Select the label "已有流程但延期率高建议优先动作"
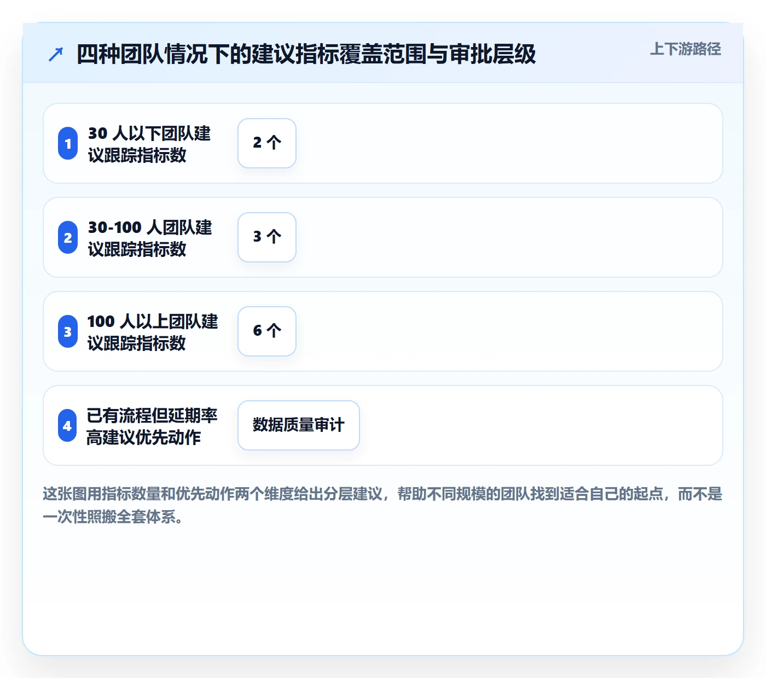The width and height of the screenshot is (766, 678). pyautogui.click(x=152, y=426)
